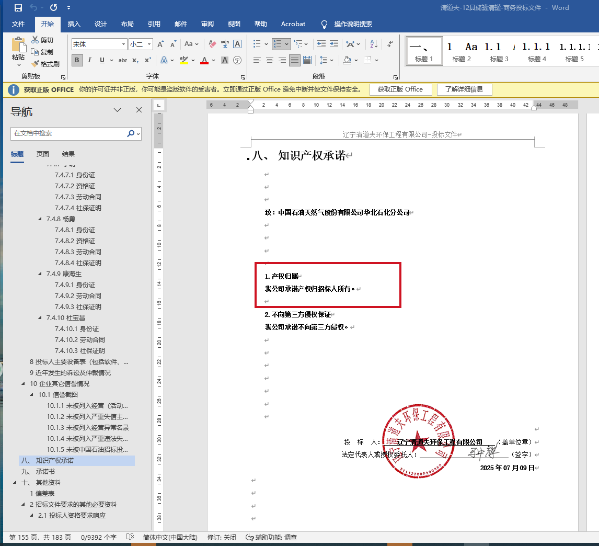Screen dimensions: 599x546
Task: Apply superscript formatting x²
Action: point(148,60)
